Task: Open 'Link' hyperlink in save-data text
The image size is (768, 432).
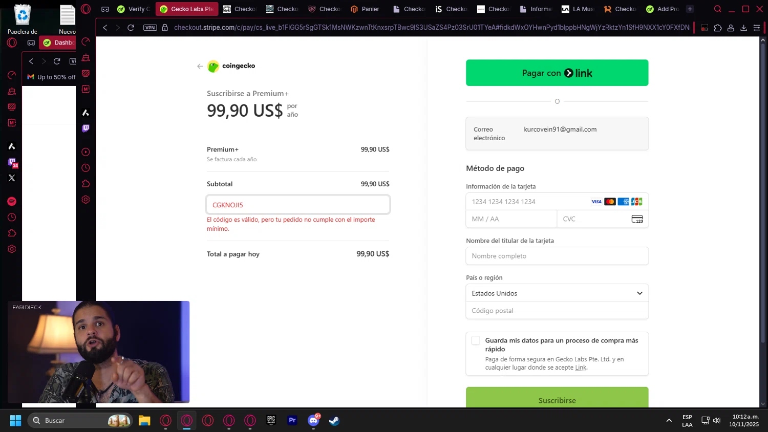Action: pyautogui.click(x=581, y=368)
